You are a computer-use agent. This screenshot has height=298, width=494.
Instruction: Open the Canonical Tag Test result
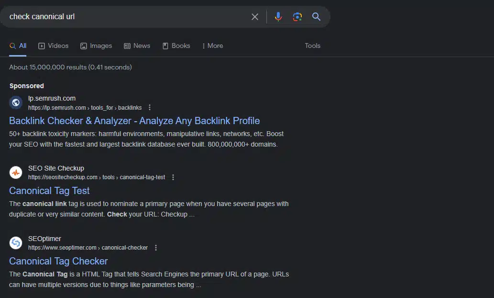click(x=49, y=191)
